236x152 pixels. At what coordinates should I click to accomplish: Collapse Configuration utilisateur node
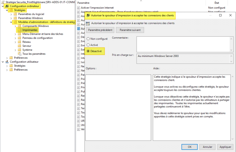coord(3,62)
